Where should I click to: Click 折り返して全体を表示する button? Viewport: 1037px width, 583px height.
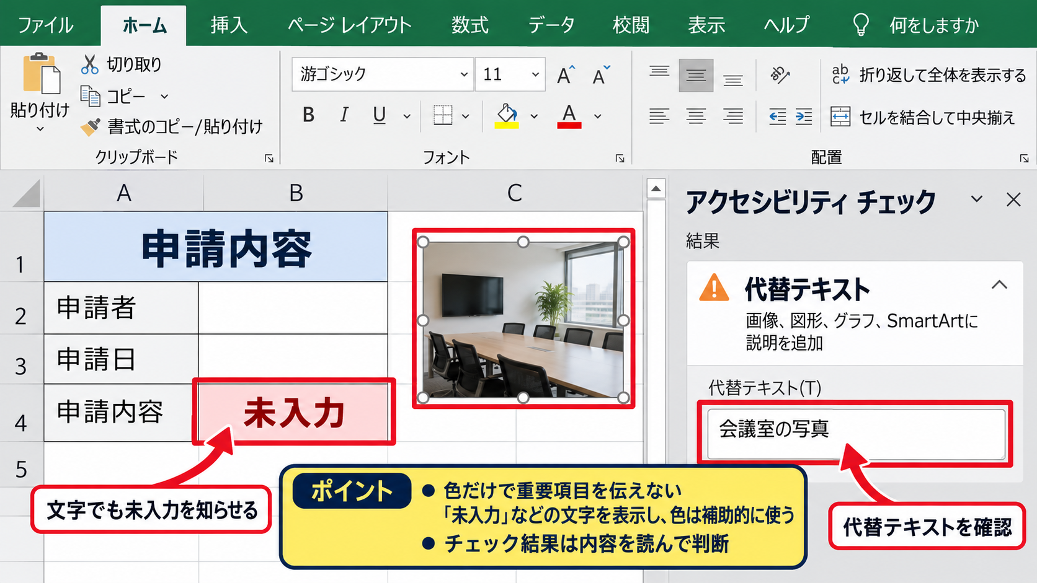coord(928,75)
